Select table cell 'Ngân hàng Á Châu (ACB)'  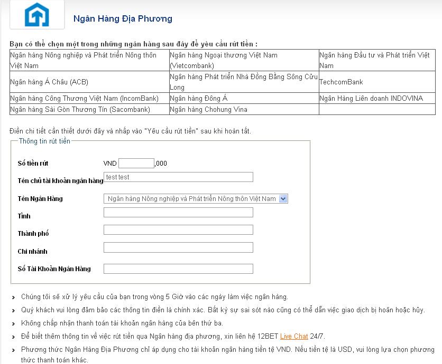(89, 82)
